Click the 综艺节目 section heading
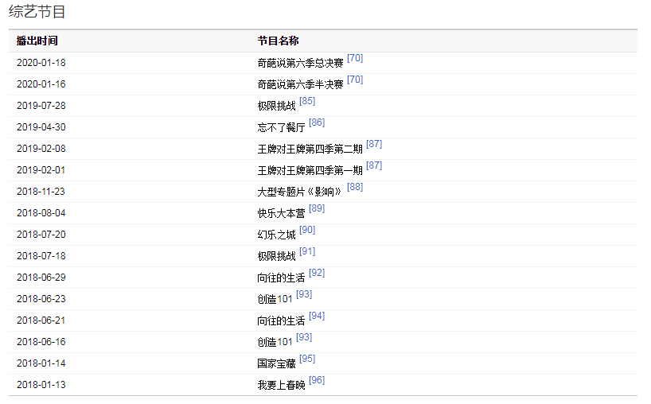This screenshot has height=404, width=651. point(37,12)
